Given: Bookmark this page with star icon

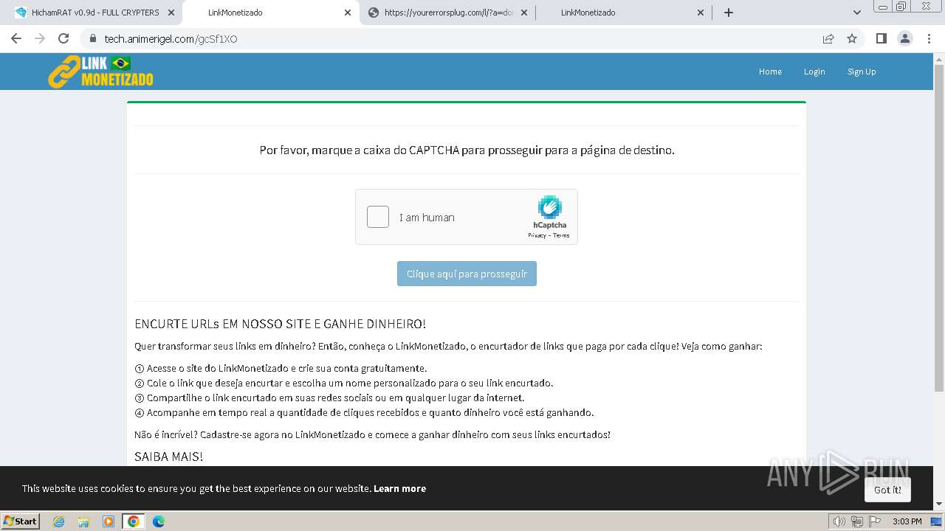Looking at the screenshot, I should pyautogui.click(x=852, y=38).
